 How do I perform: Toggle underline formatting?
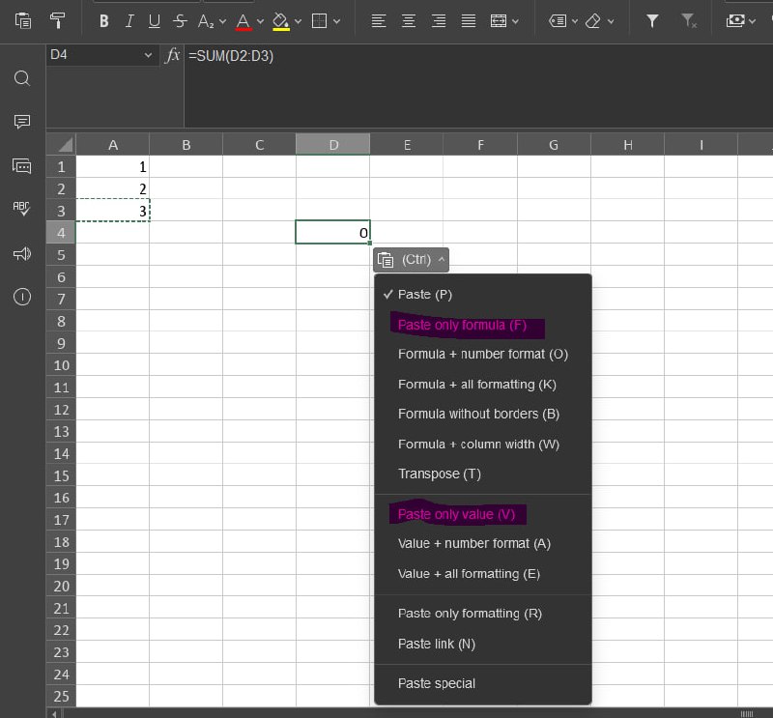(x=155, y=21)
